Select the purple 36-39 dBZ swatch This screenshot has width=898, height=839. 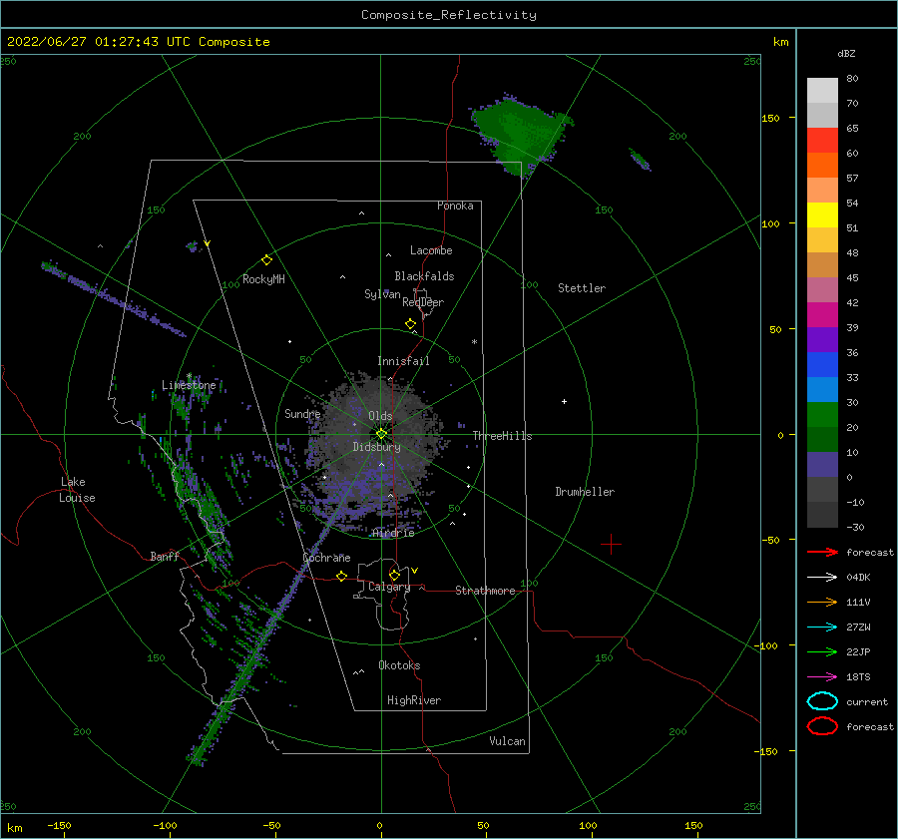[x=822, y=340]
